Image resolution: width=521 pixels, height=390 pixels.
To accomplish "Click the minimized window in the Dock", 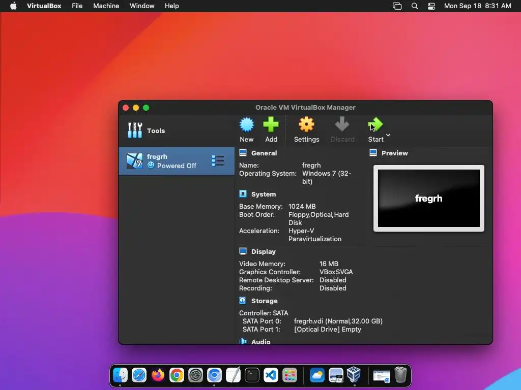I will [x=382, y=376].
